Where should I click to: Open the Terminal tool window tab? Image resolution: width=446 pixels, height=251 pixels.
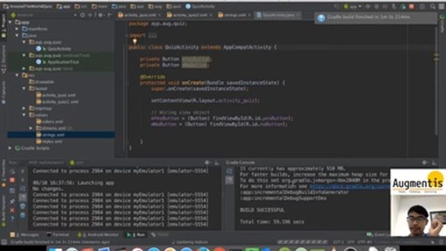pos(58,235)
